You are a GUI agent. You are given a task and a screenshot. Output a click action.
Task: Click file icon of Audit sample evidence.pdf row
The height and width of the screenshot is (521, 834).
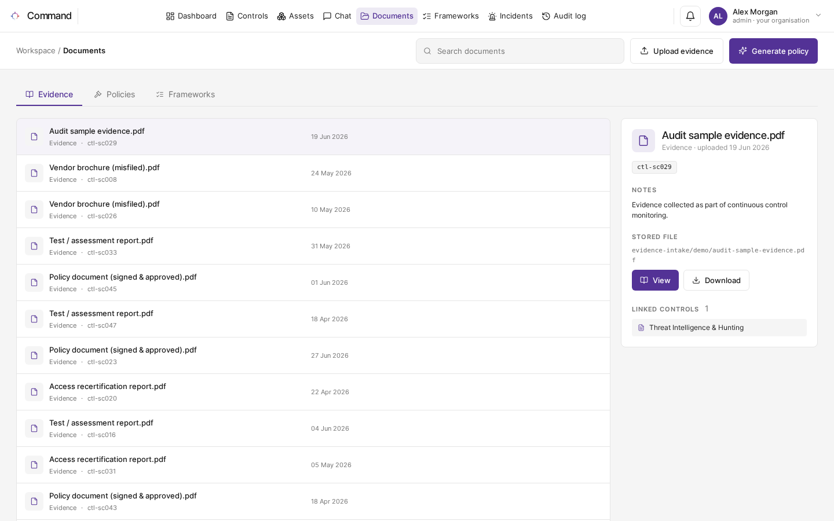[34, 137]
